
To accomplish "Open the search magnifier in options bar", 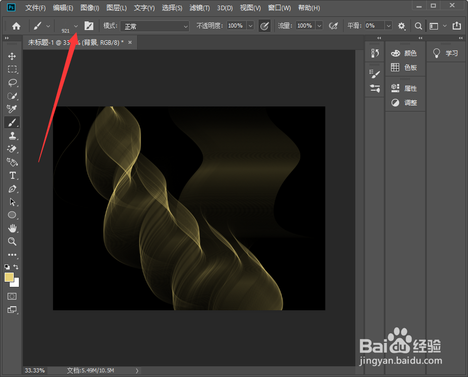I will 419,26.
